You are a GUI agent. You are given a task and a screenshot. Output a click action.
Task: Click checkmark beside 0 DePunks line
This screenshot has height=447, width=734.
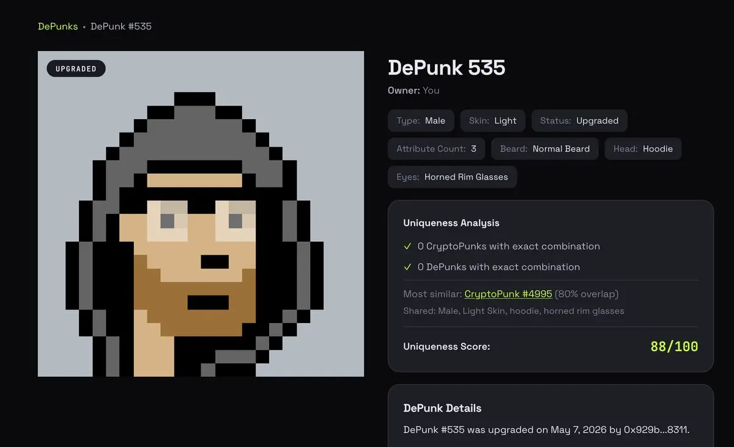[407, 267]
